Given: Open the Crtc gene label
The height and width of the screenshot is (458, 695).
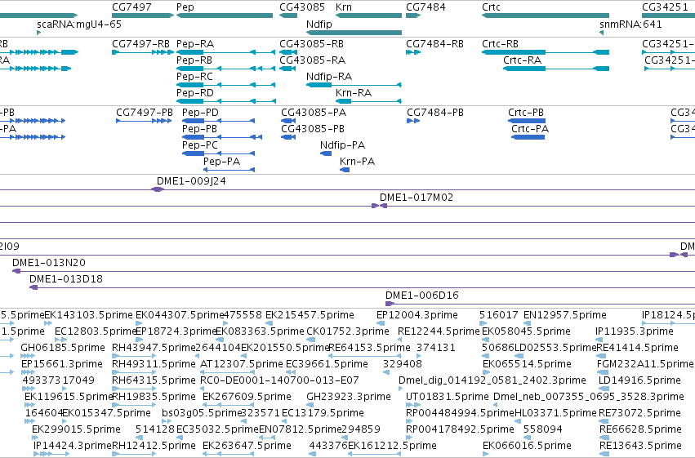Looking at the screenshot, I should (491, 7).
